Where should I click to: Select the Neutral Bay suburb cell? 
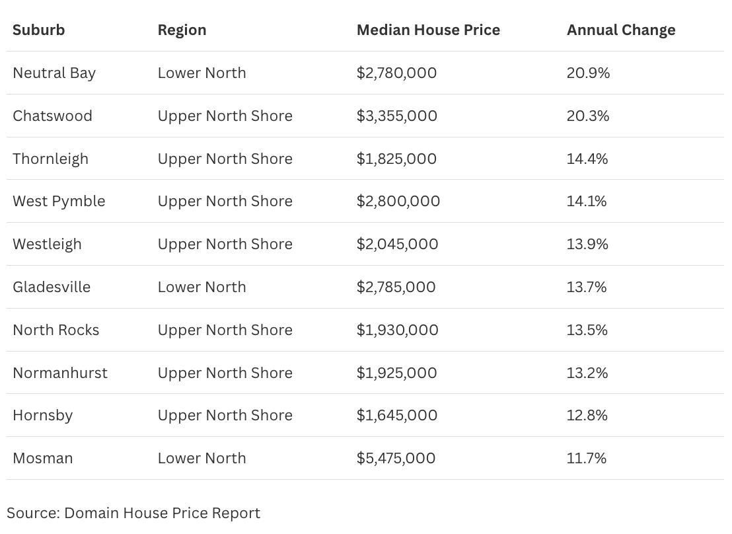(54, 73)
